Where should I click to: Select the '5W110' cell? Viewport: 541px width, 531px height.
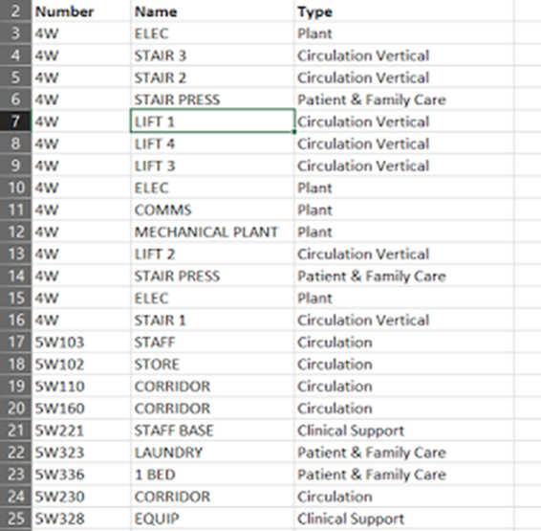click(x=81, y=386)
